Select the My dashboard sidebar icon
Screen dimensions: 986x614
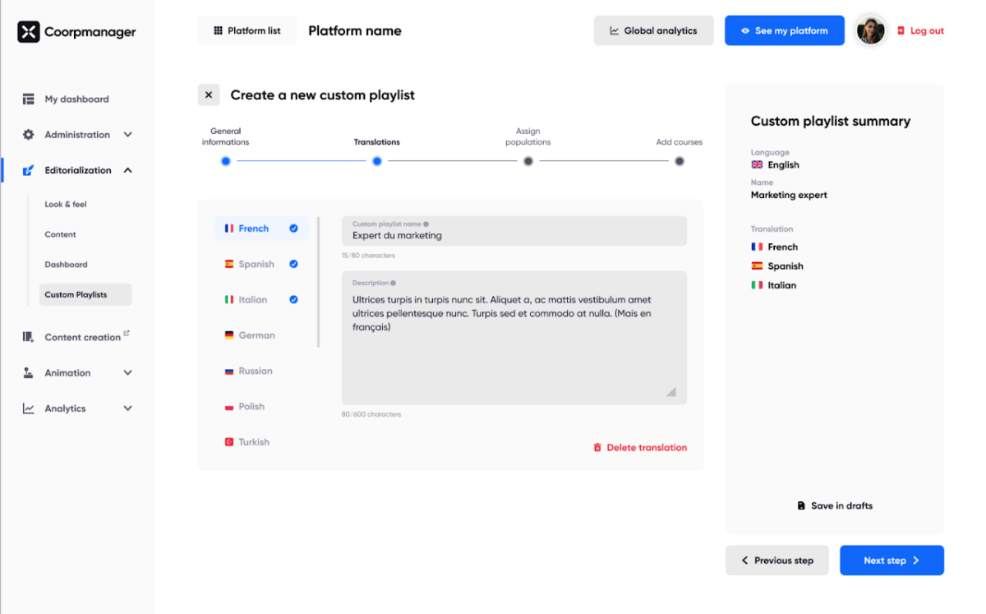[x=27, y=99]
